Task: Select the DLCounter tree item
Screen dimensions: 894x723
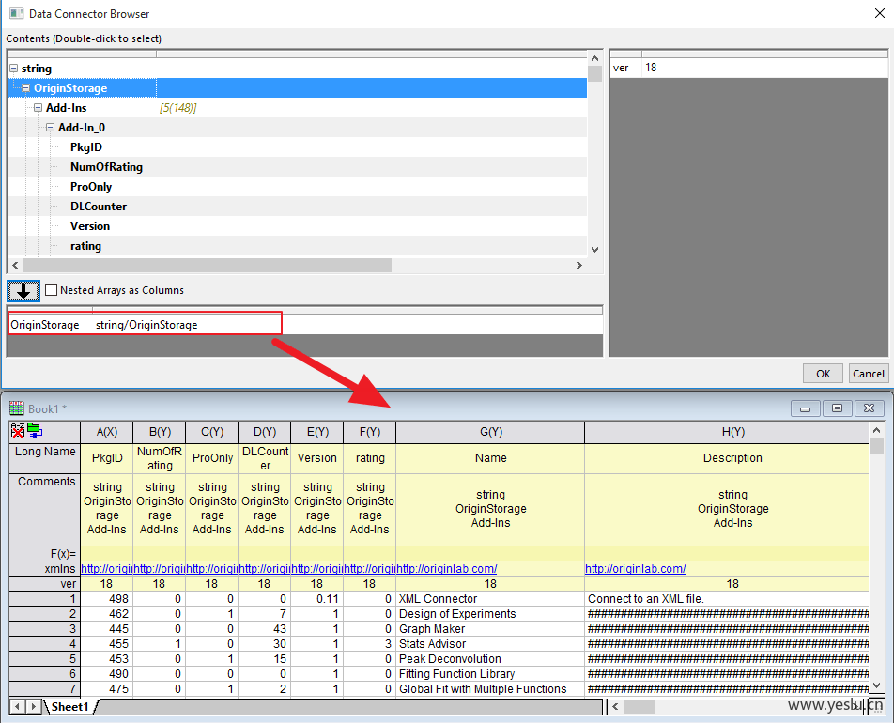Action: 99,207
